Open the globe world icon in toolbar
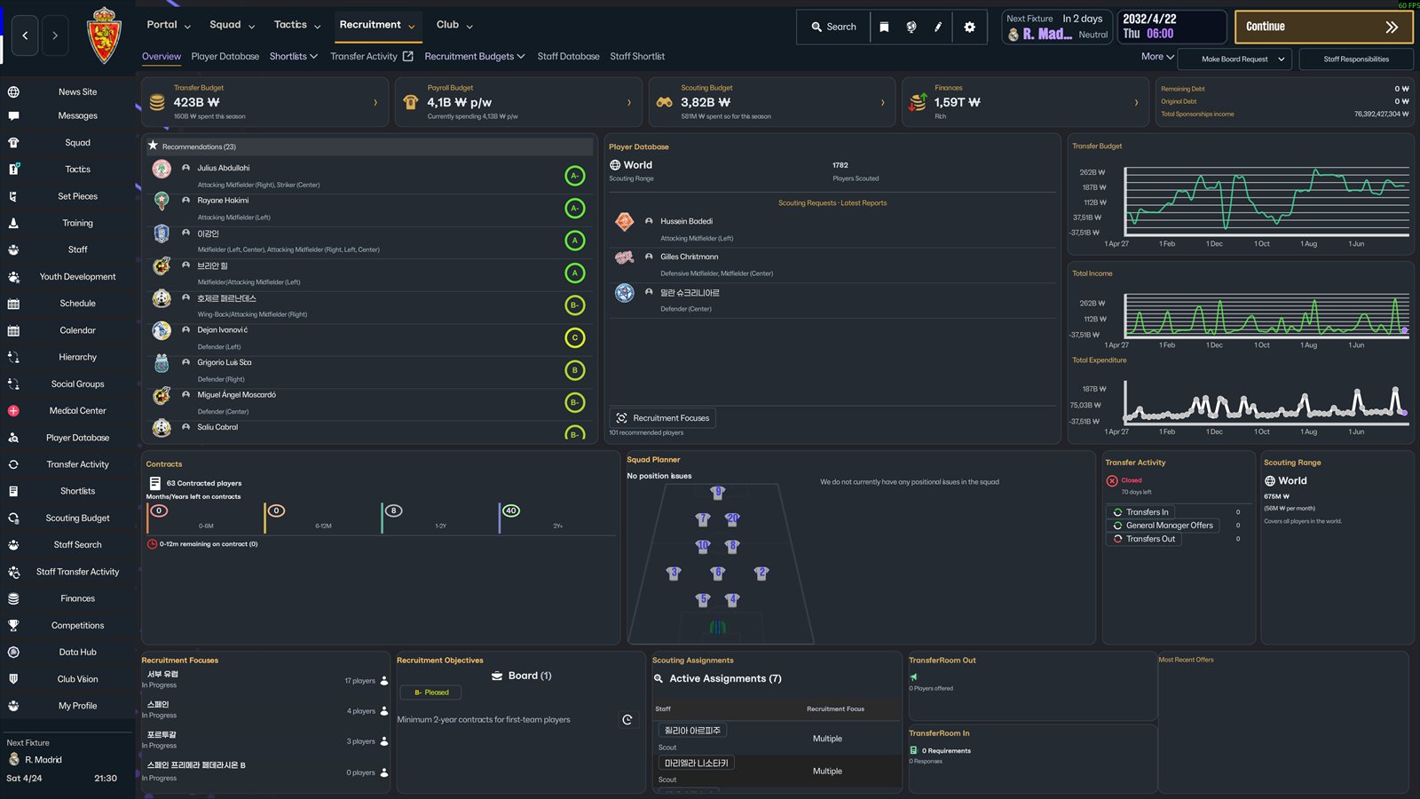The width and height of the screenshot is (1420, 799). point(911,27)
